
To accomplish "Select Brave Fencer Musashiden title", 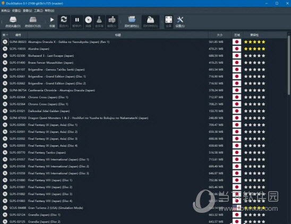I will click(x=50, y=62).
